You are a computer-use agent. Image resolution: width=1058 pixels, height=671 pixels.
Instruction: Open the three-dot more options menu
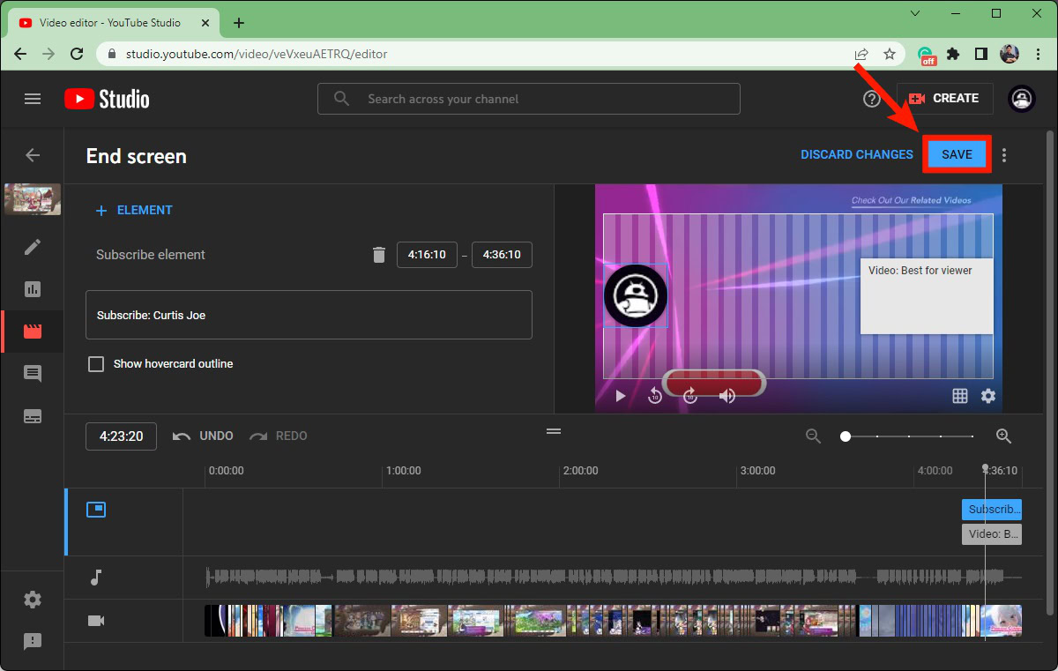[x=1004, y=155]
